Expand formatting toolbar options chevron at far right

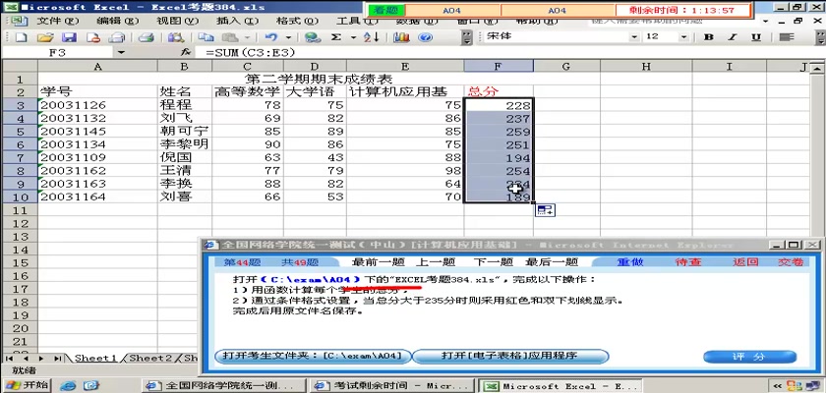tap(821, 36)
